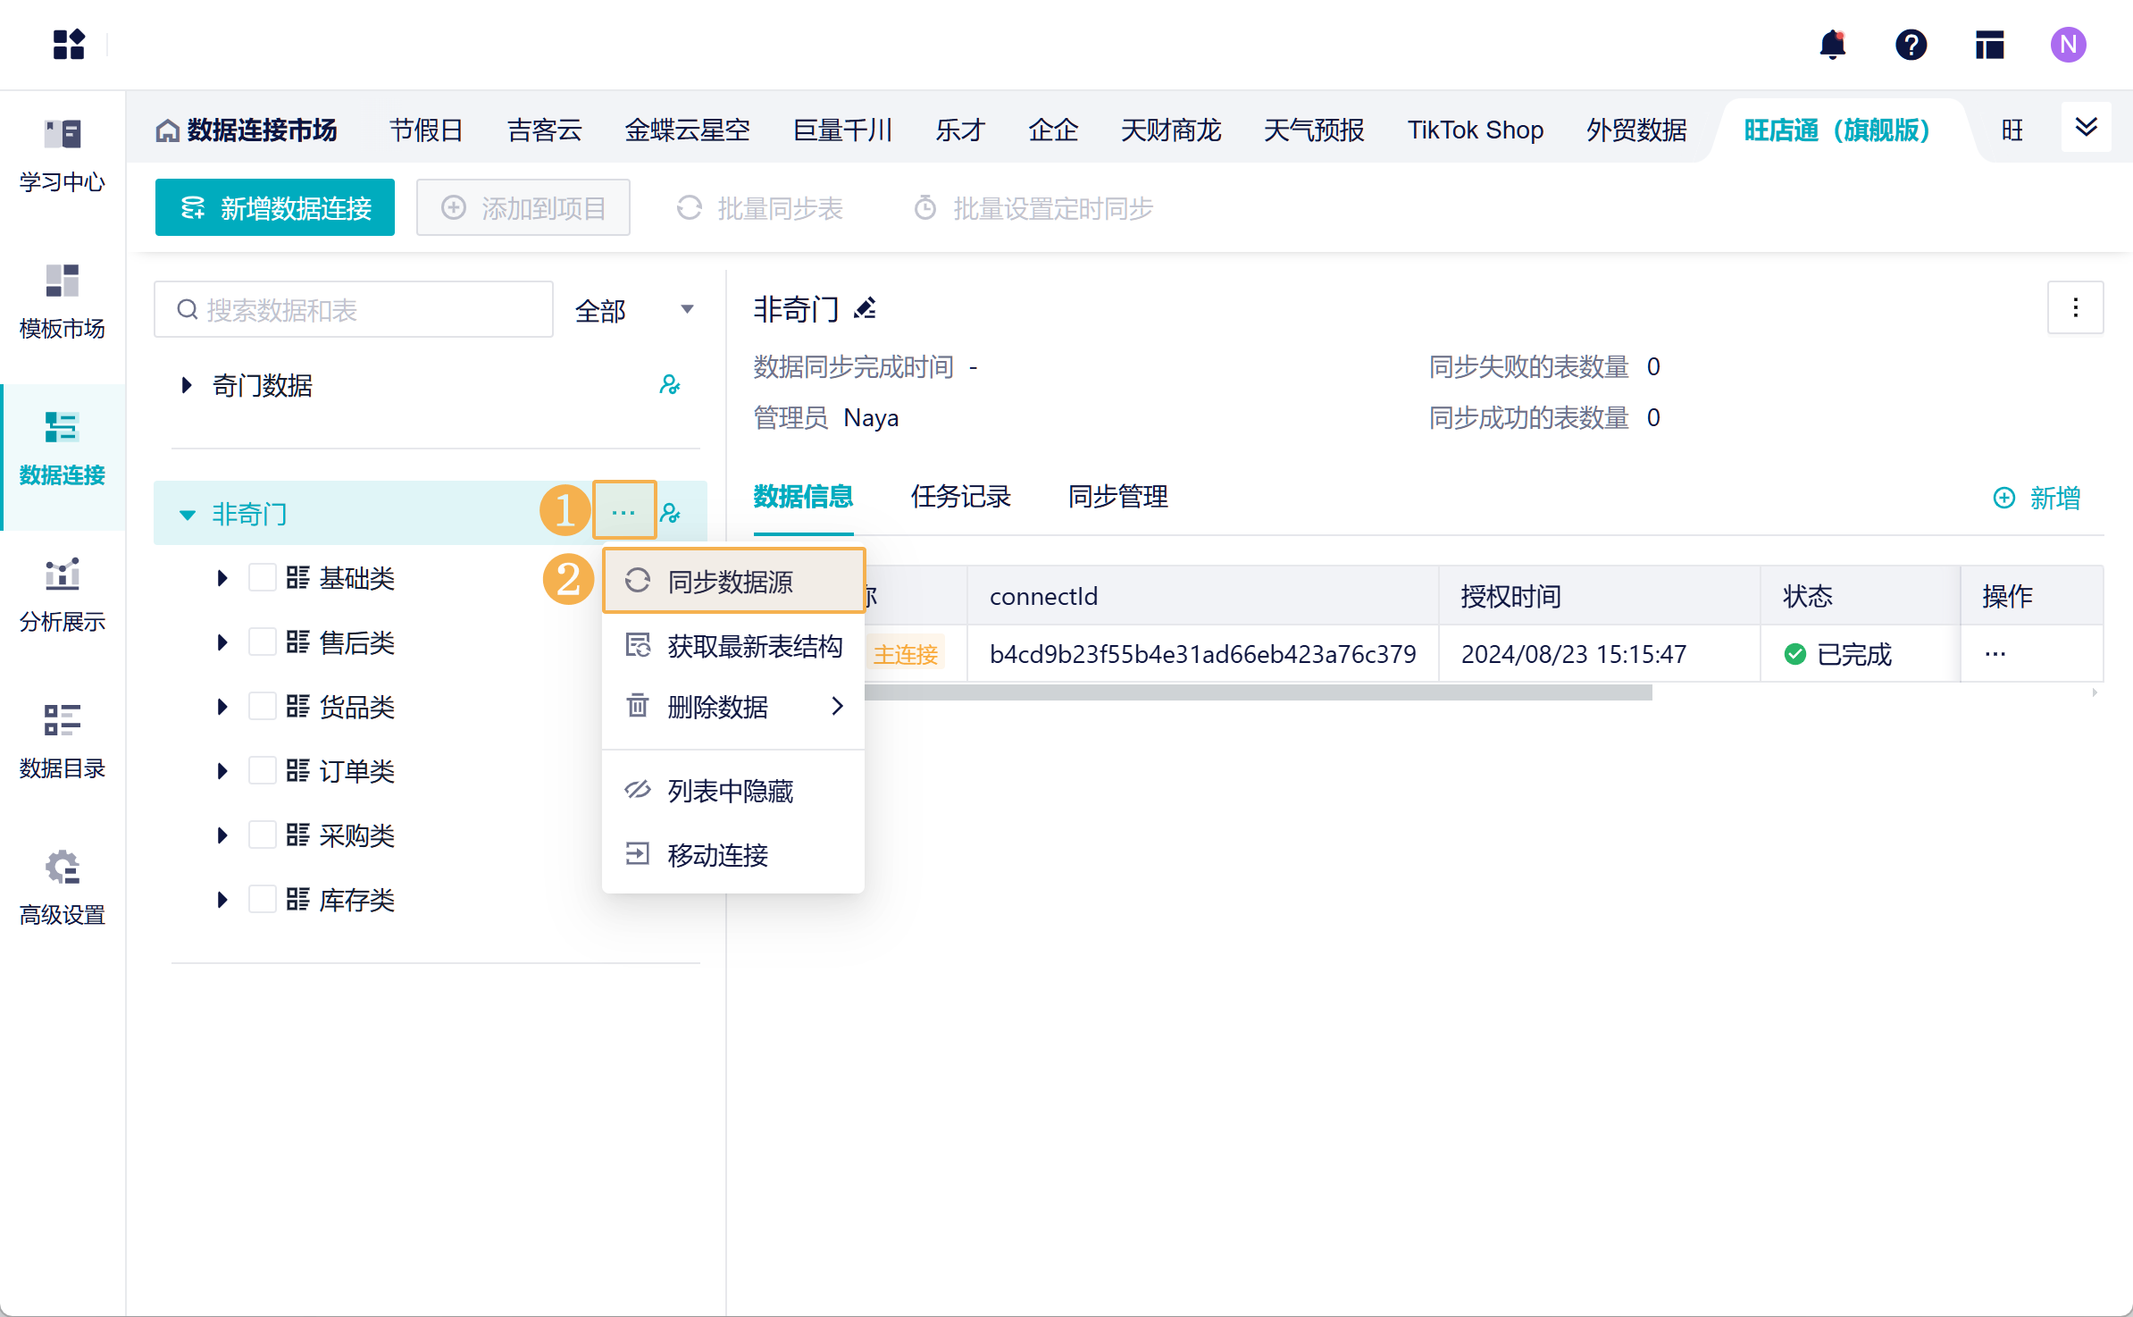Expand the 采购类 group
This screenshot has height=1317, width=2133.
pyautogui.click(x=222, y=835)
